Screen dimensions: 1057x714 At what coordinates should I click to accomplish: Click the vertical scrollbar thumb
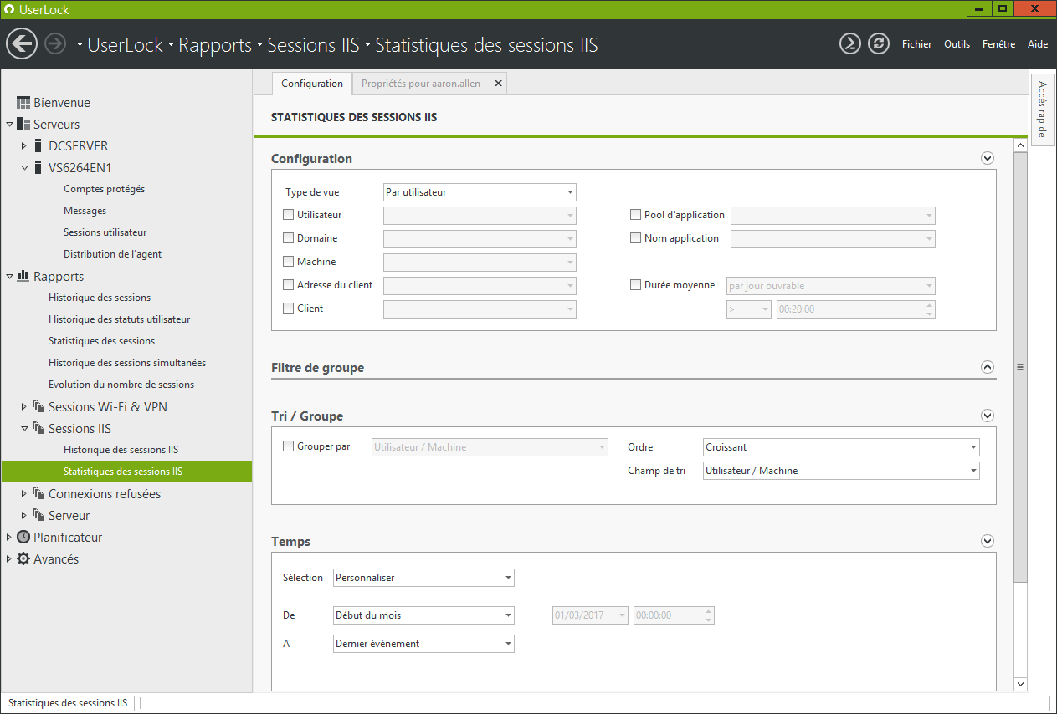click(x=1020, y=366)
